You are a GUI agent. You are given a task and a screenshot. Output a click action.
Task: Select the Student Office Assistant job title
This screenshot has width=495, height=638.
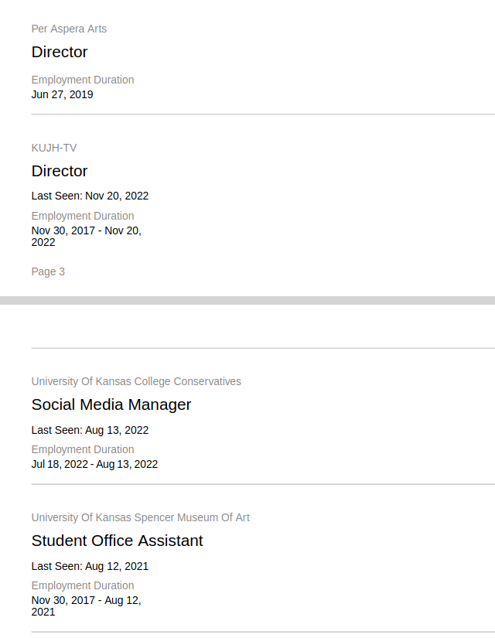click(117, 541)
